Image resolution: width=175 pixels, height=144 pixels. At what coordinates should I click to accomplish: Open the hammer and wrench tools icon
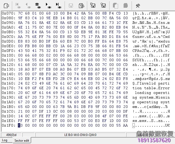tap(138, 5)
